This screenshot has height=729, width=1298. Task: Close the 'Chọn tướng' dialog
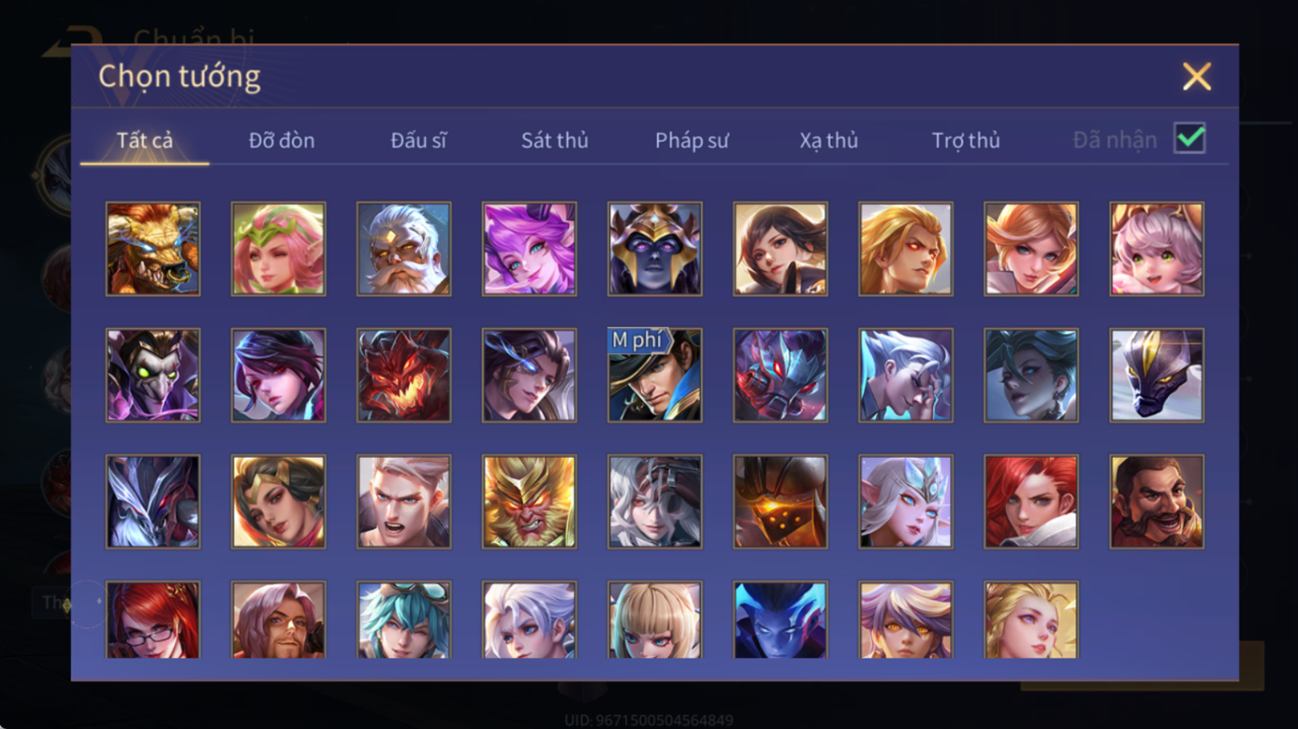point(1197,76)
